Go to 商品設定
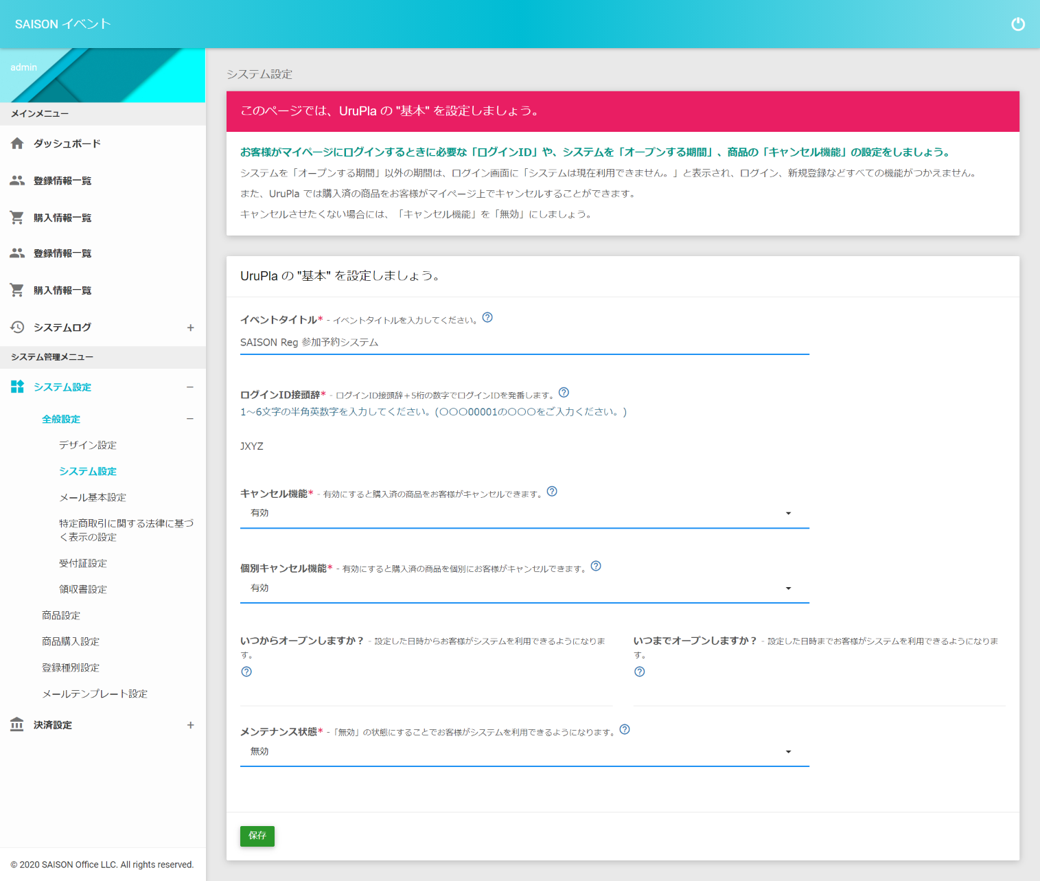 pyautogui.click(x=61, y=615)
